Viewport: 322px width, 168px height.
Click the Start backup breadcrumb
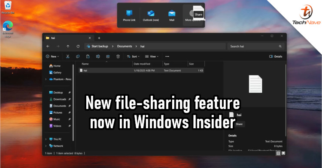tap(100, 47)
